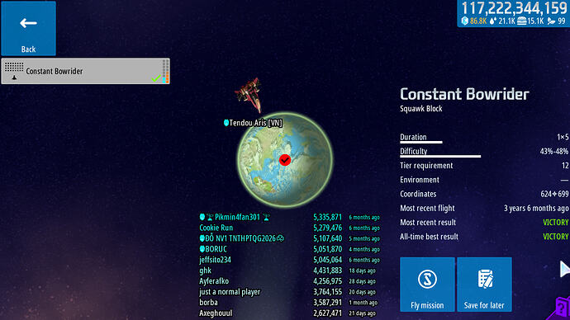The image size is (570, 320).
Task: Choose Save for later button
Action: click(x=484, y=285)
